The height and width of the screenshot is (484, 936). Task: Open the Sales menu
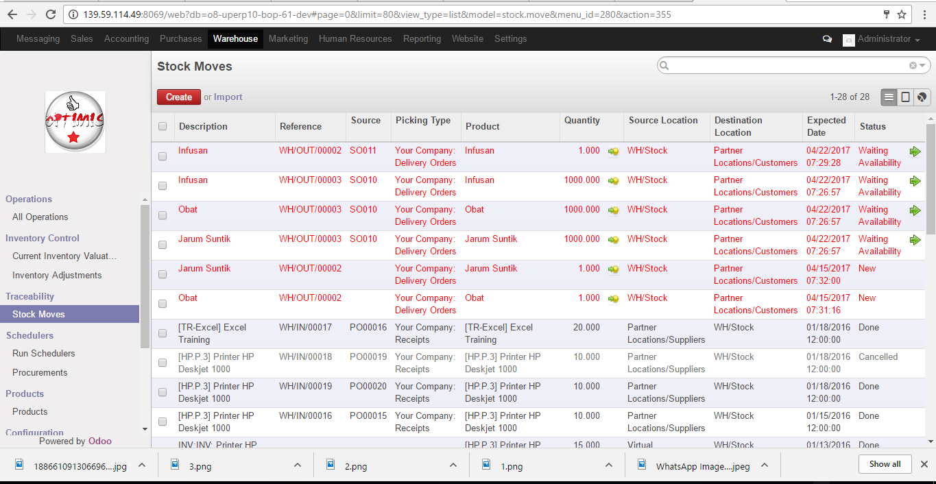pos(82,39)
